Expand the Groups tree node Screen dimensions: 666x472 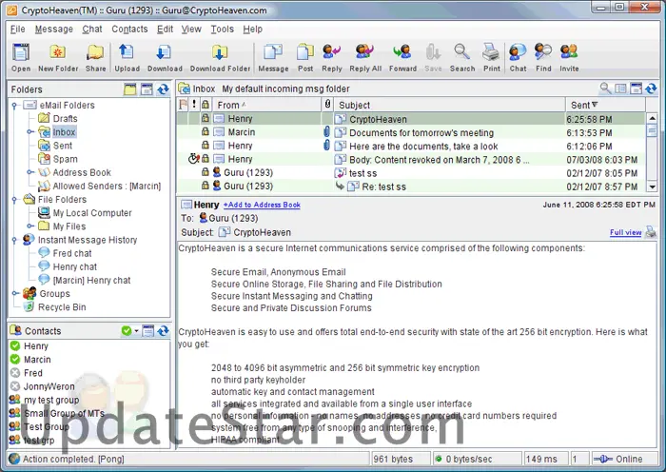[x=14, y=293]
